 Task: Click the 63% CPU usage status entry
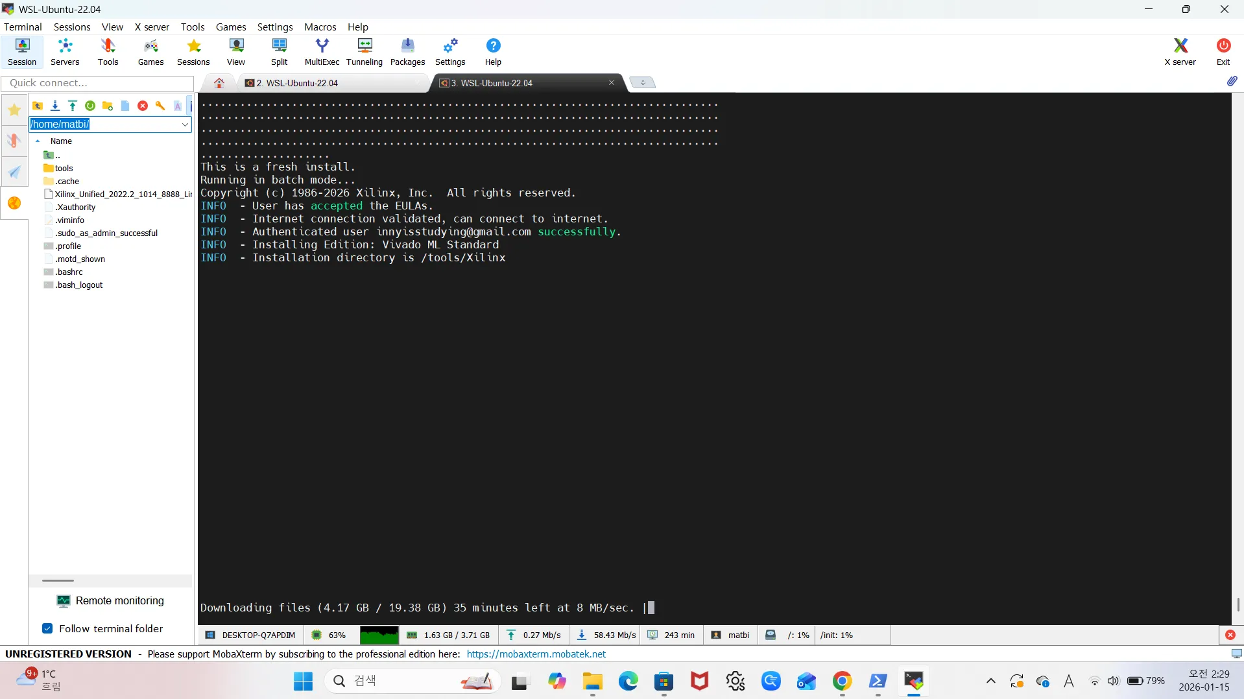click(329, 635)
